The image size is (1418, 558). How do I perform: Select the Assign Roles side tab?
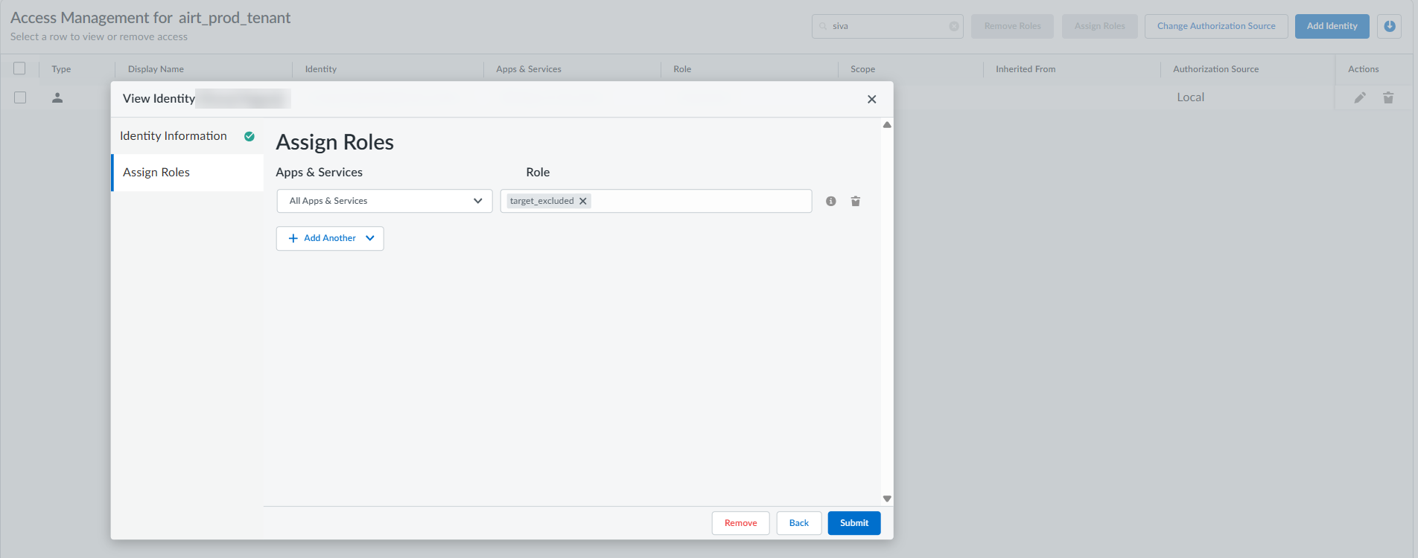[x=156, y=173]
